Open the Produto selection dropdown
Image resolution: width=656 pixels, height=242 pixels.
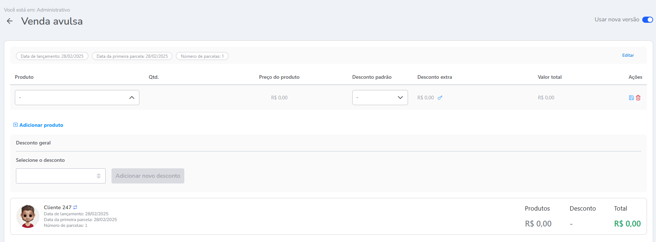click(x=77, y=98)
